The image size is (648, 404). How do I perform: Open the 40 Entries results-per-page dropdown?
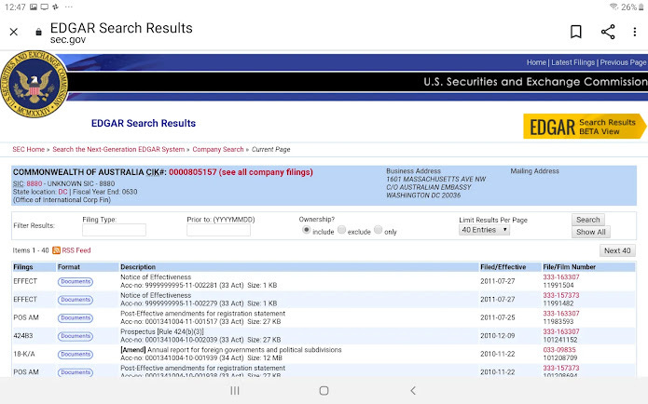484,230
